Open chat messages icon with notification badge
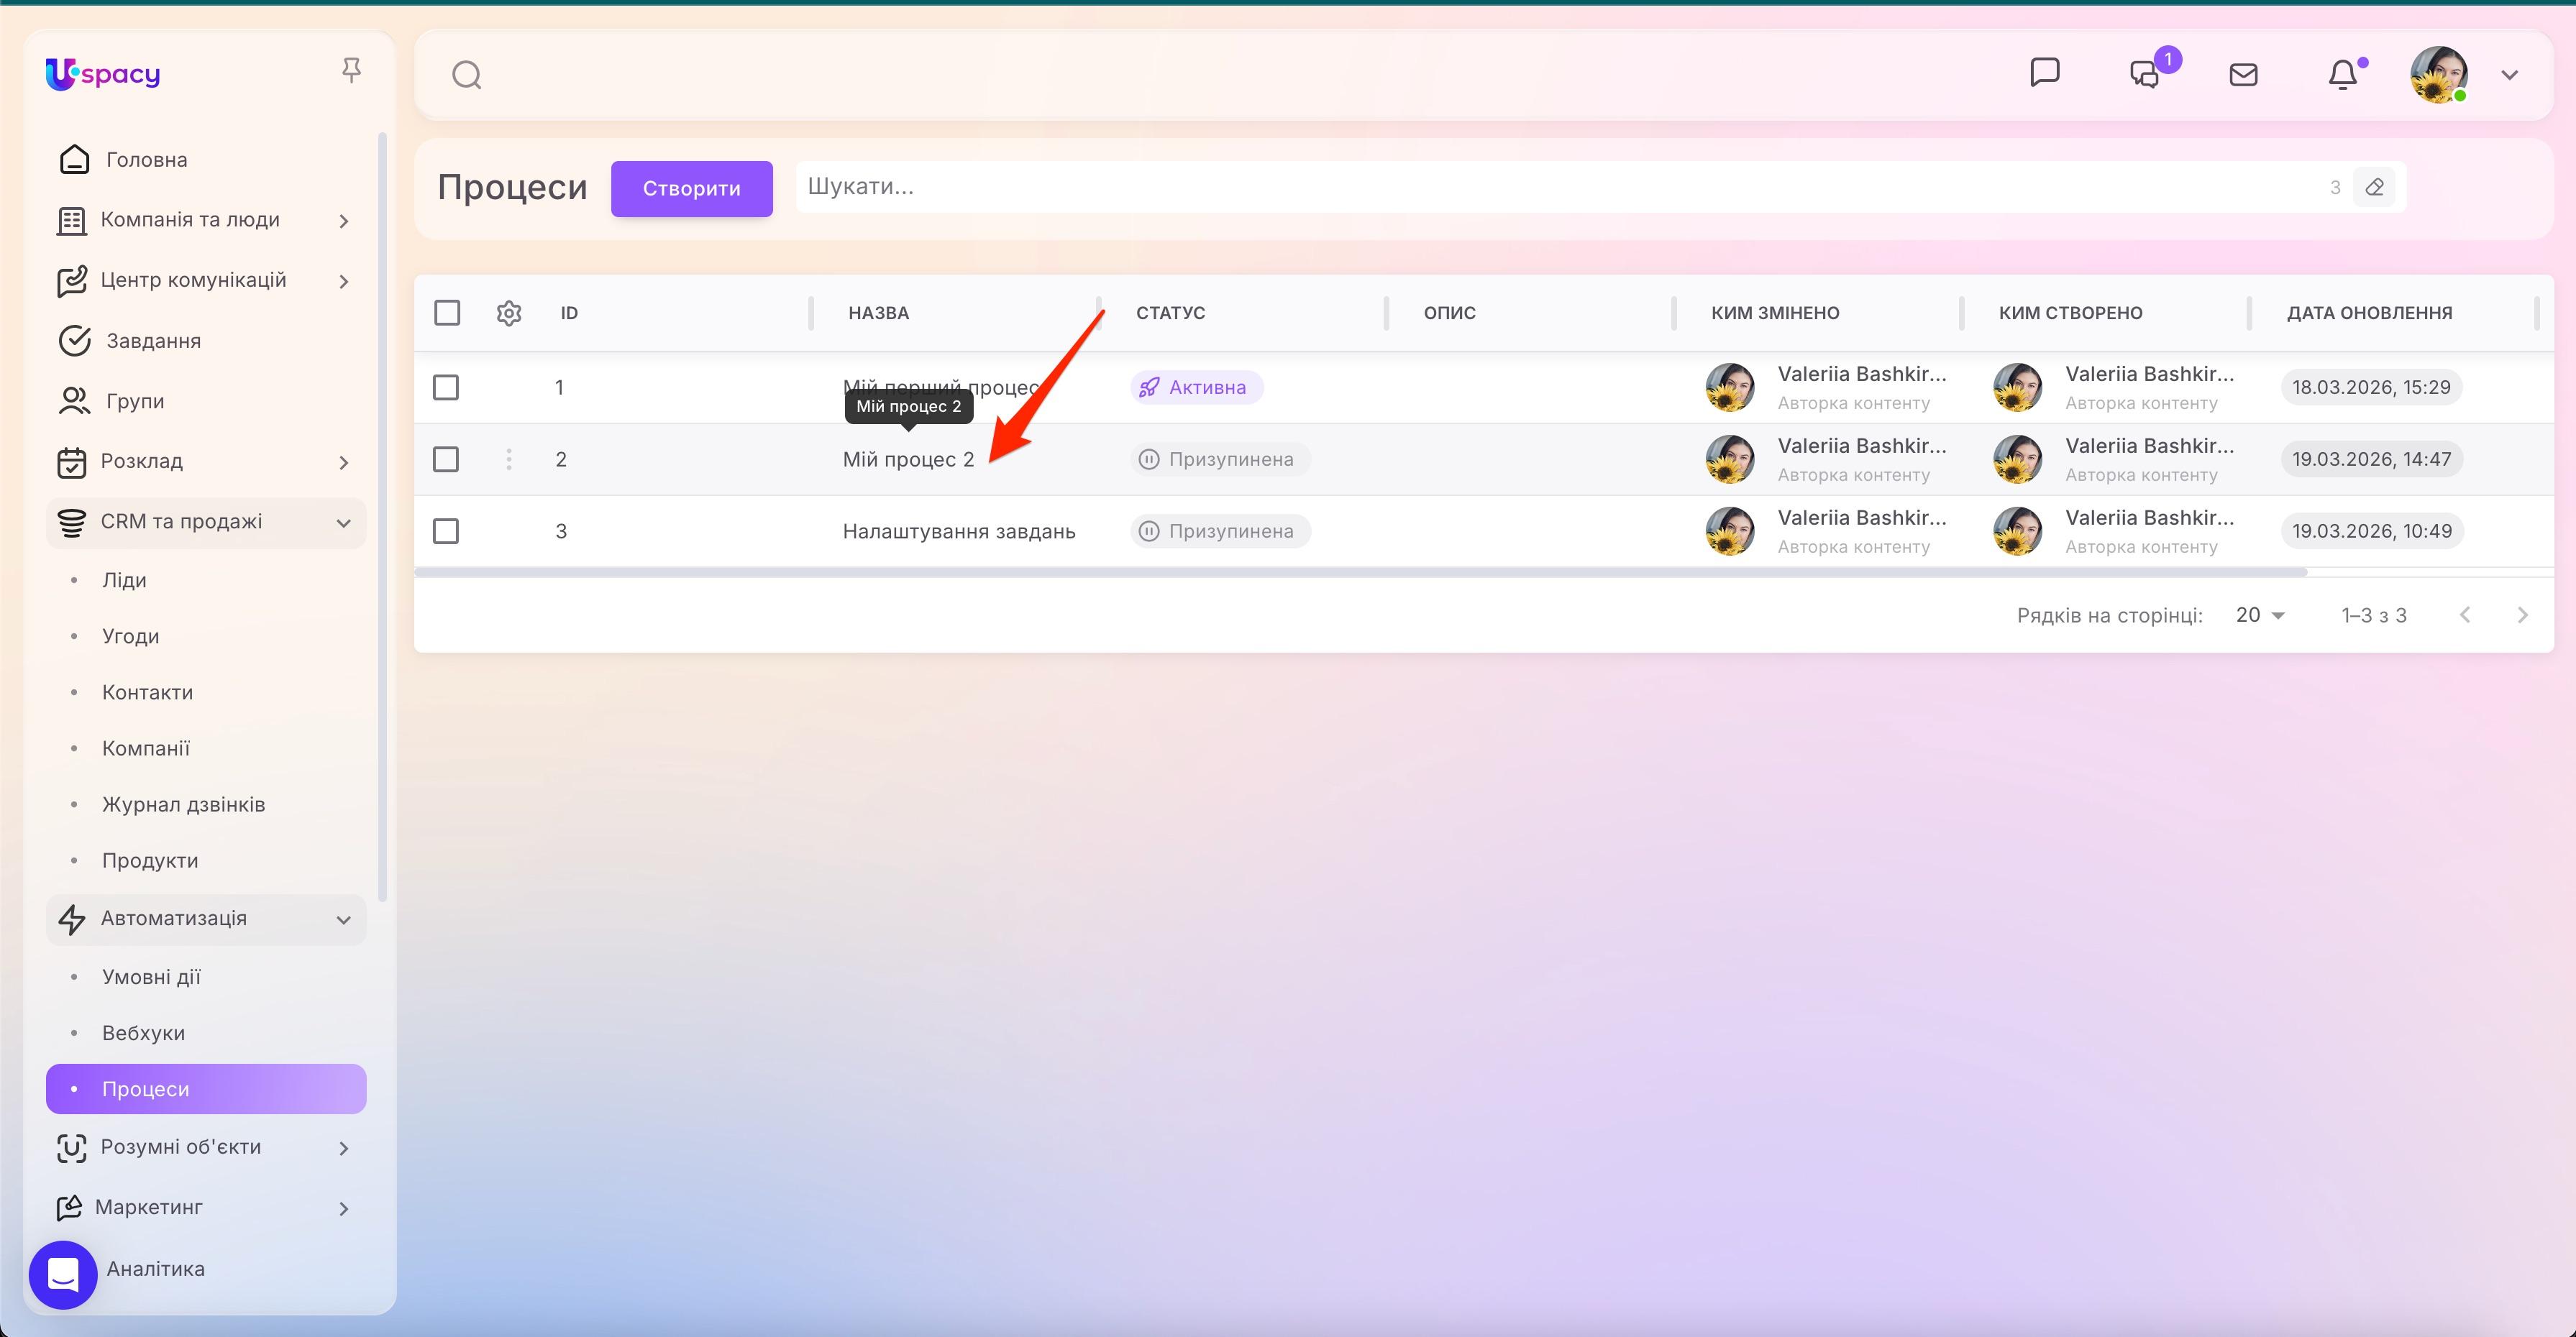Image resolution: width=2576 pixels, height=1337 pixels. click(x=2143, y=74)
